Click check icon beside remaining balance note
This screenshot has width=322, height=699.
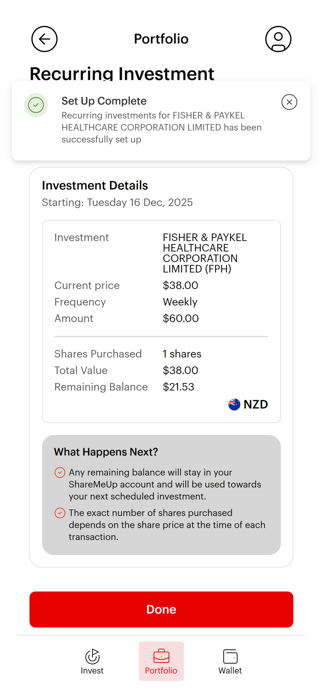tap(60, 473)
